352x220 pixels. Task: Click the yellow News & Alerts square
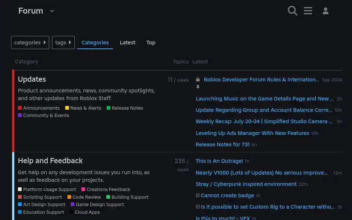click(x=67, y=108)
